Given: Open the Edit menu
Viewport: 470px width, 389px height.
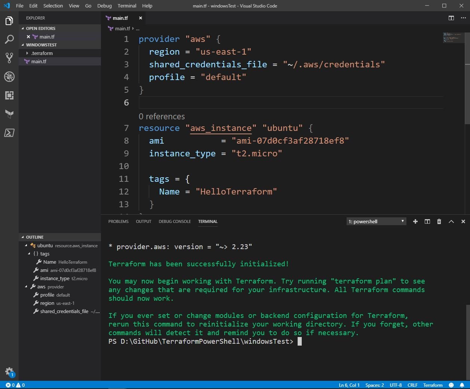Looking at the screenshot, I should coord(33,6).
